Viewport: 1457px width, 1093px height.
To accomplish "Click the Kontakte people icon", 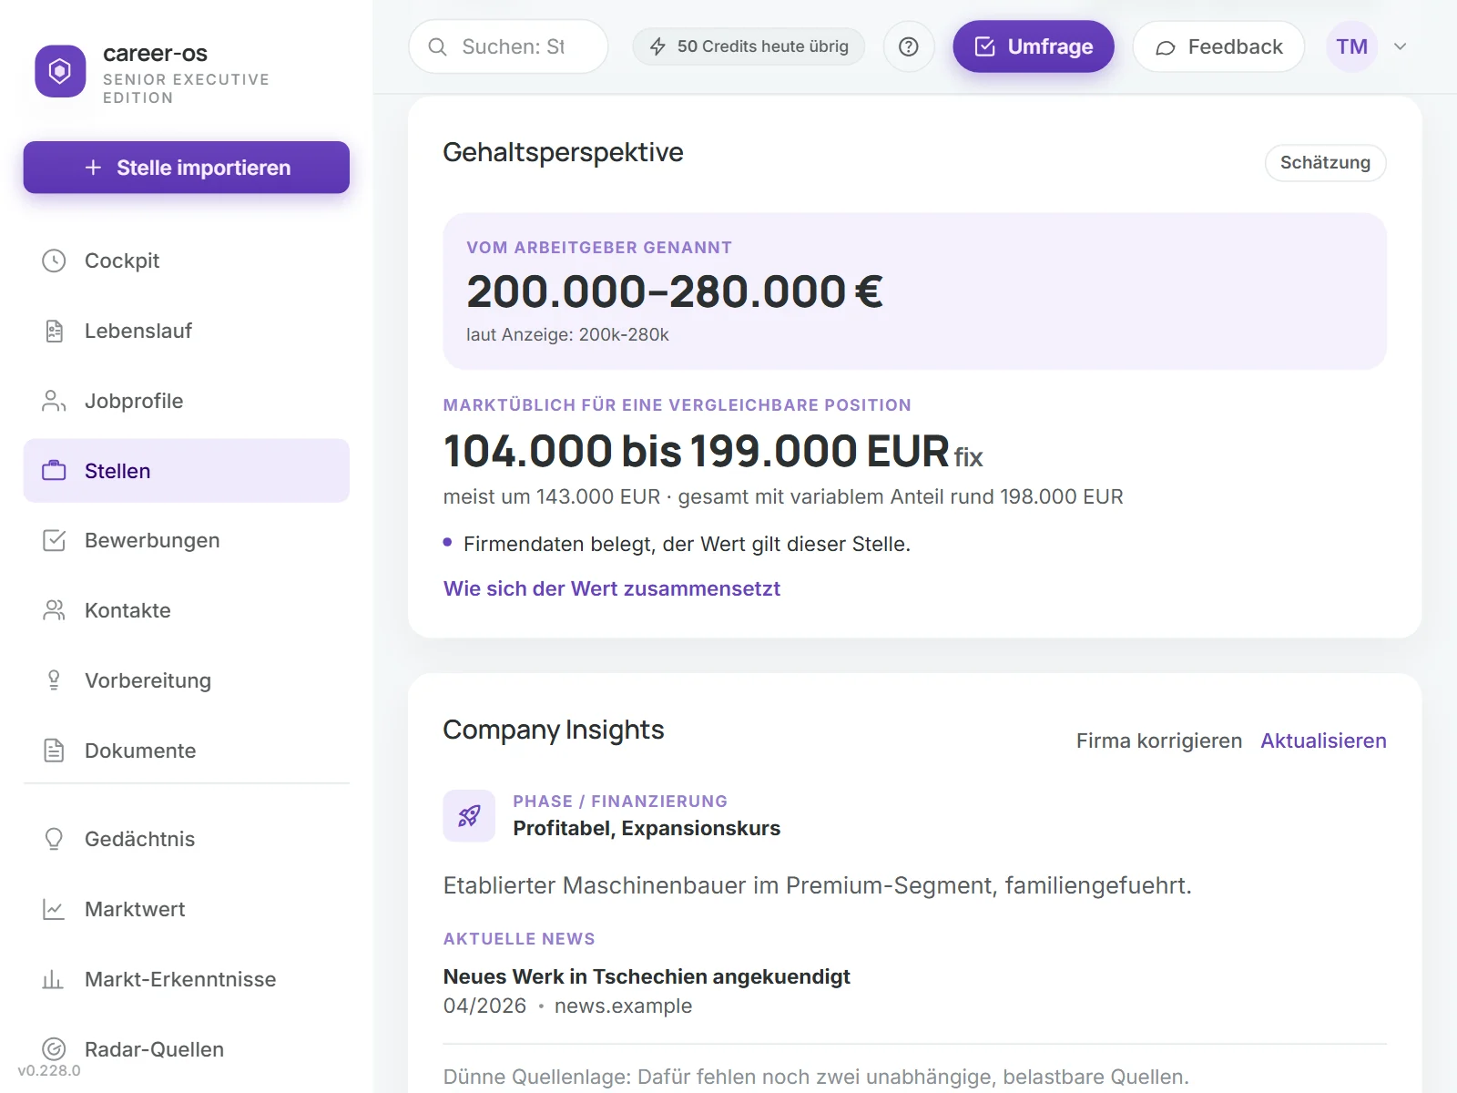I will click(54, 610).
